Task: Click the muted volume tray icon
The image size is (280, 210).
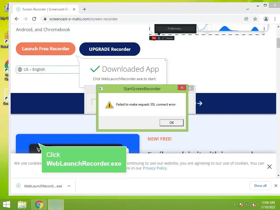Action: [x=254, y=205]
